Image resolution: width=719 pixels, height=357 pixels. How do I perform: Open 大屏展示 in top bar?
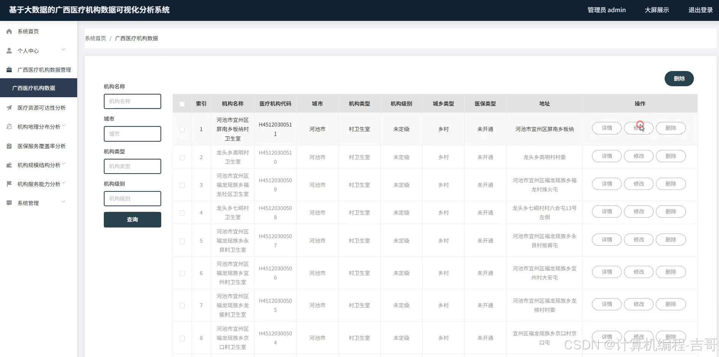(x=657, y=10)
